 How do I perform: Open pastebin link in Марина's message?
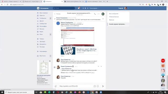click(x=70, y=26)
